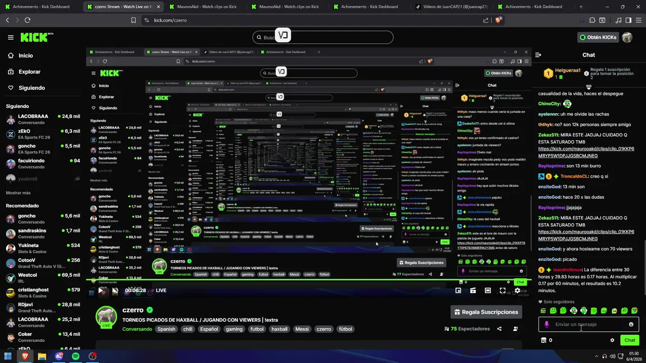Switch player to theater mode
This screenshot has height=363, width=646.
[488, 290]
